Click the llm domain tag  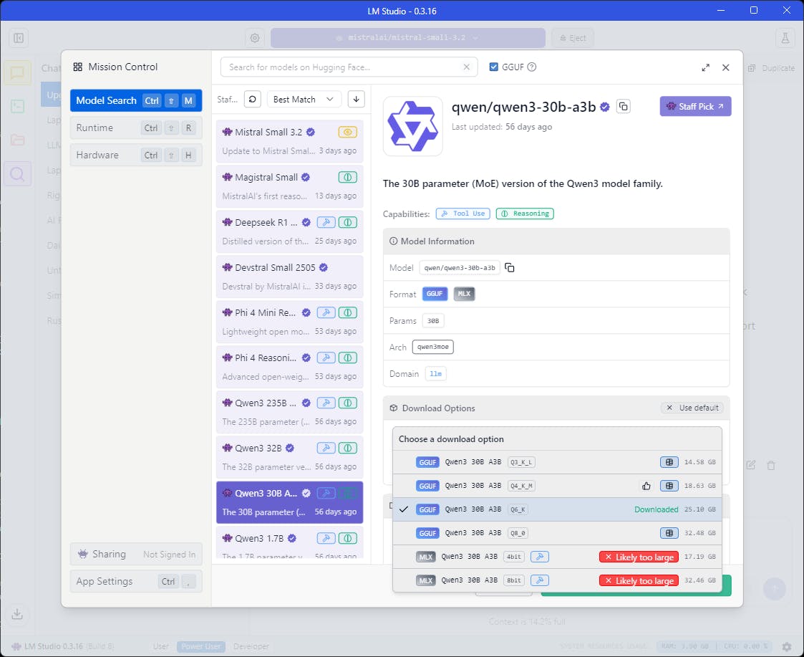coord(435,374)
